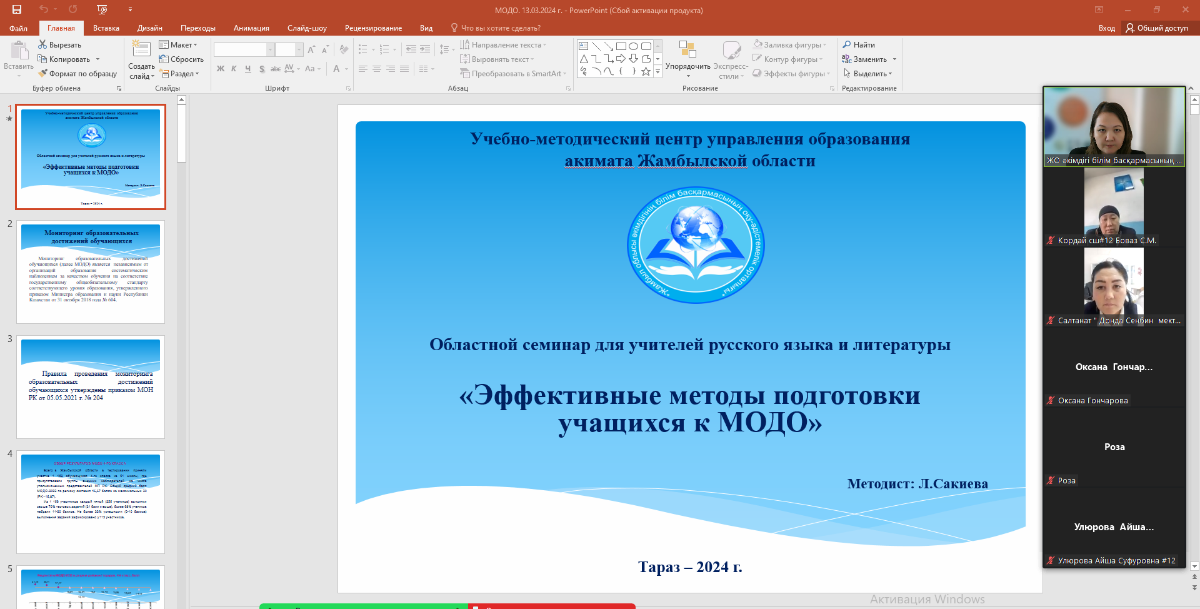Apply text shadow formatting

pyautogui.click(x=261, y=69)
